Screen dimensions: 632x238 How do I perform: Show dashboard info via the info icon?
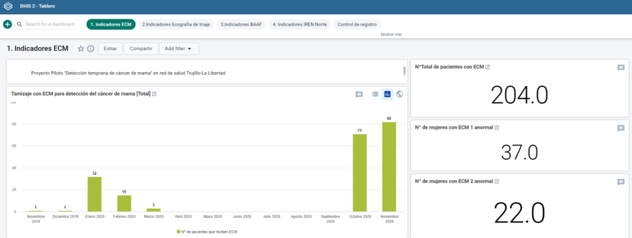[x=91, y=49]
